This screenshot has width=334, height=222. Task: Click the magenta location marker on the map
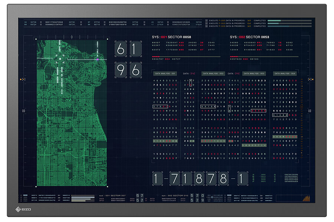[x=98, y=59]
